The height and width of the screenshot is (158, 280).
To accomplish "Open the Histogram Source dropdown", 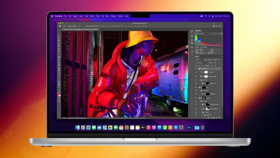I will (x=210, y=47).
